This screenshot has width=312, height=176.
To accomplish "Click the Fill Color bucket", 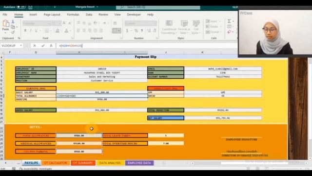I will [x=58, y=31].
